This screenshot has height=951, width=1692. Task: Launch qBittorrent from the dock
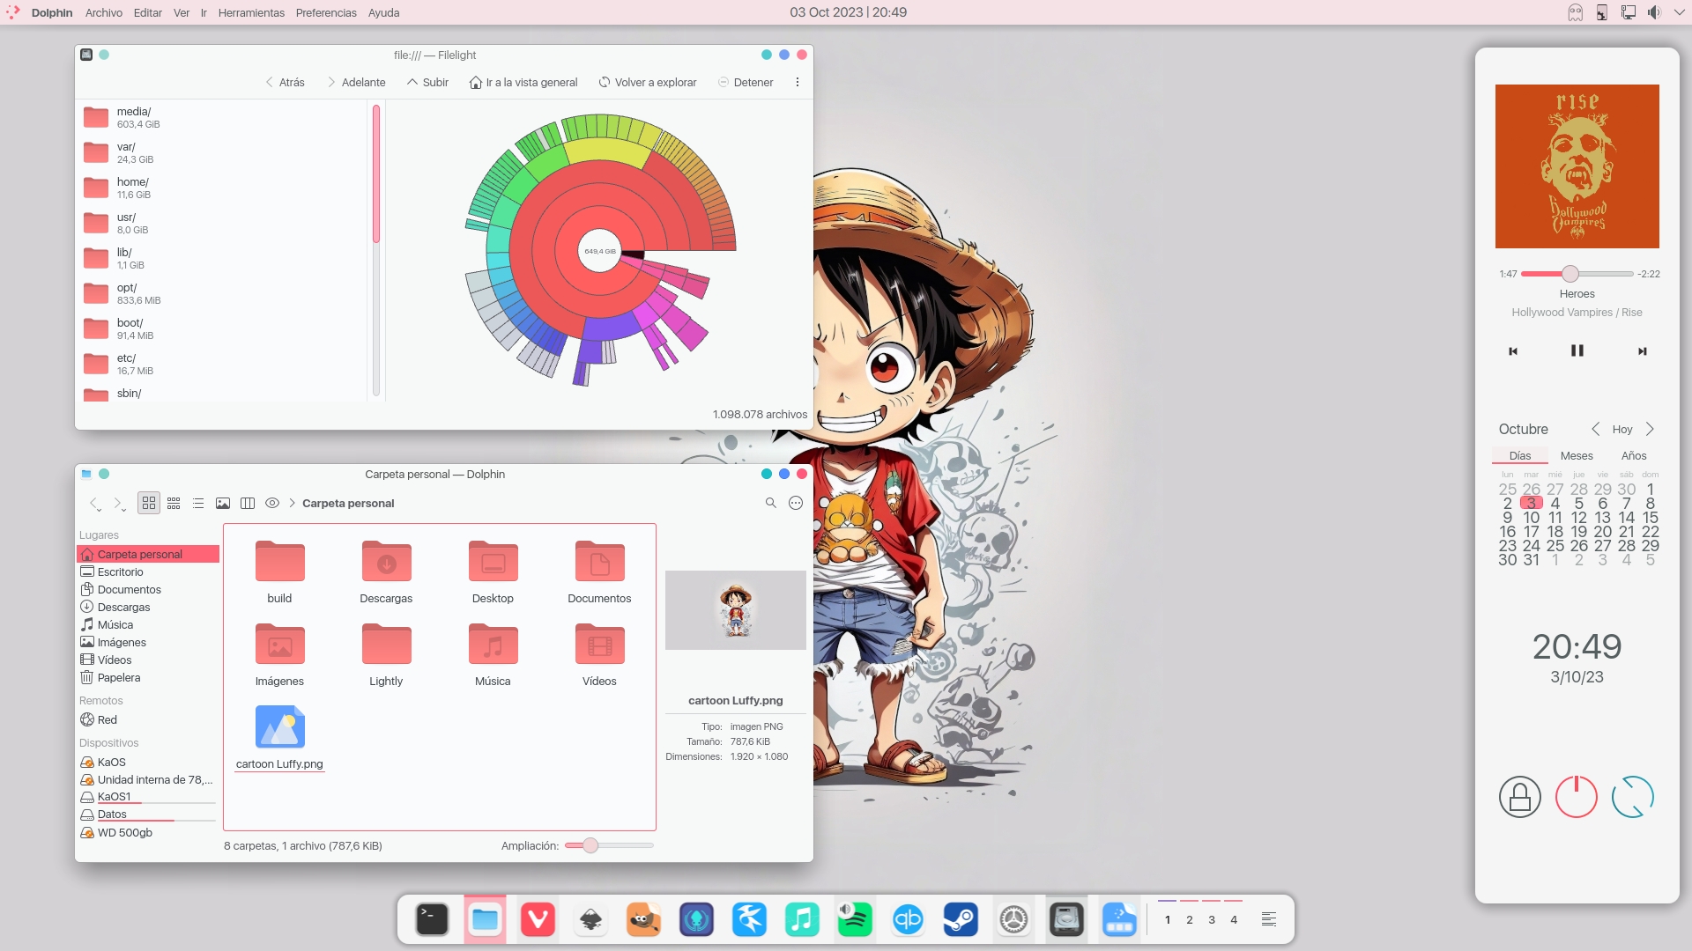point(908,920)
